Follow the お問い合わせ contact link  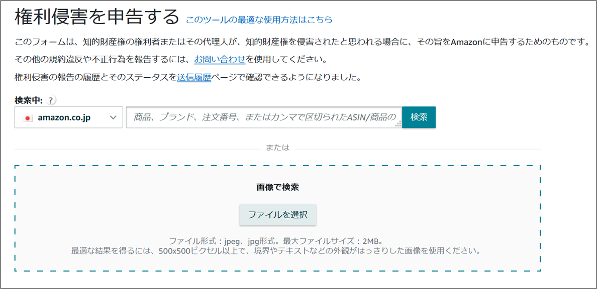pyautogui.click(x=220, y=59)
